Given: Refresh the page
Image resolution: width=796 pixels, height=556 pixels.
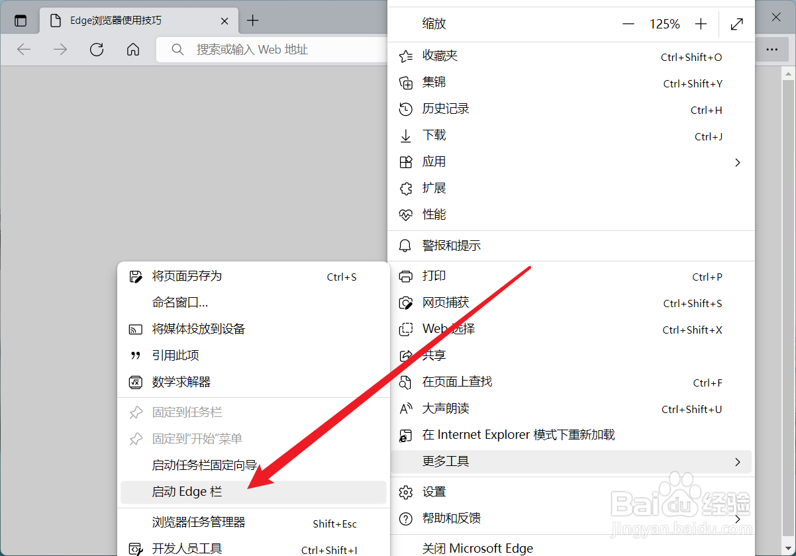Looking at the screenshot, I should point(97,50).
